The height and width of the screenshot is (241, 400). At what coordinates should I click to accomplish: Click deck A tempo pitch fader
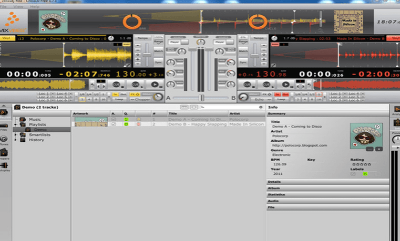tap(147, 55)
